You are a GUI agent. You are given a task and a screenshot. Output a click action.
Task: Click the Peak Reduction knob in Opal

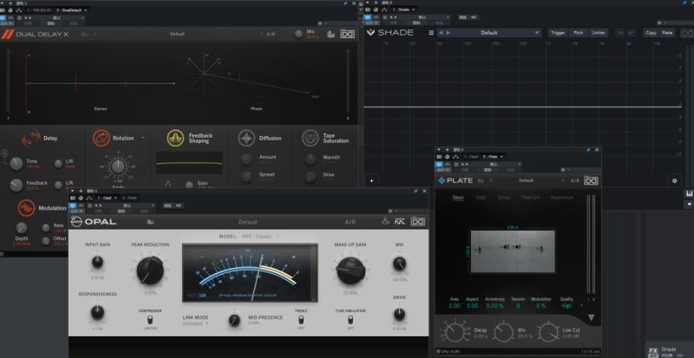150,271
